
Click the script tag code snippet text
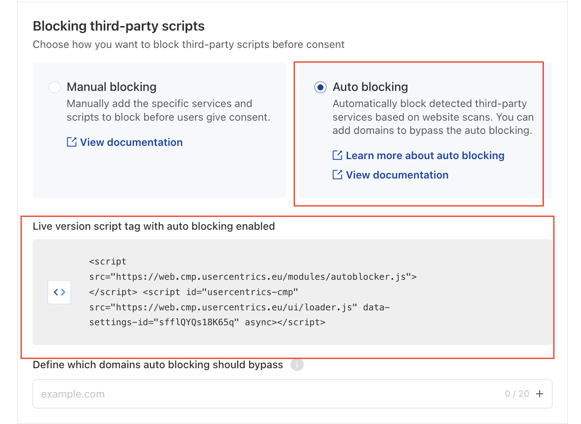(x=253, y=292)
